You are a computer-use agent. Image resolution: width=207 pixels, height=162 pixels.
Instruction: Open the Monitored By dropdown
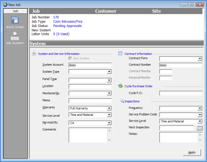pyautogui.click(x=109, y=93)
